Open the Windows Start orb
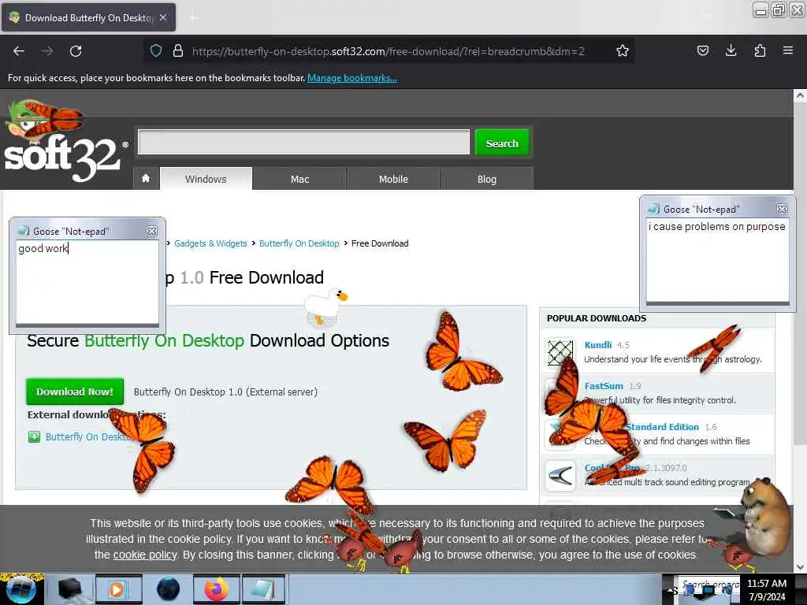This screenshot has width=807, height=605. click(20, 589)
